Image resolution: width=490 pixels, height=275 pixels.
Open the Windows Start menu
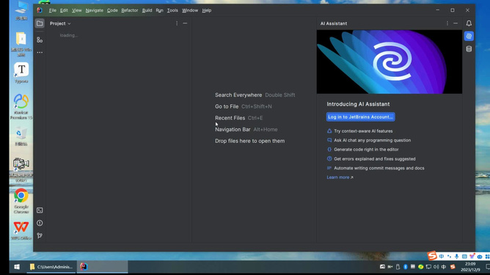click(17, 266)
